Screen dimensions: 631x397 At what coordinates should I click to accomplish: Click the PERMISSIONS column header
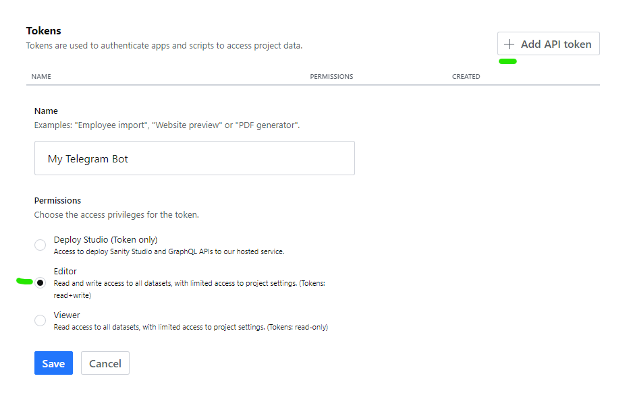click(331, 76)
